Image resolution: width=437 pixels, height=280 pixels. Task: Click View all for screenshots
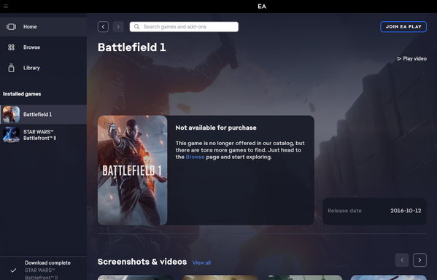coord(201,262)
